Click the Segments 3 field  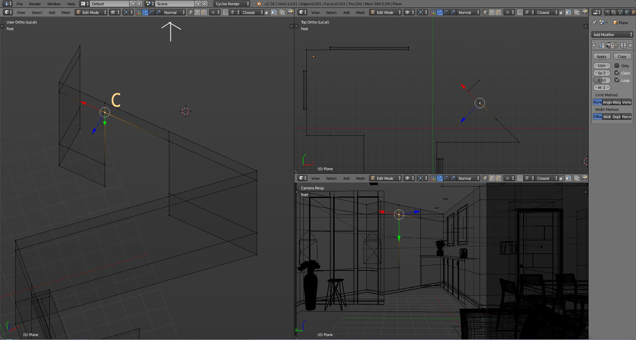pyautogui.click(x=602, y=73)
